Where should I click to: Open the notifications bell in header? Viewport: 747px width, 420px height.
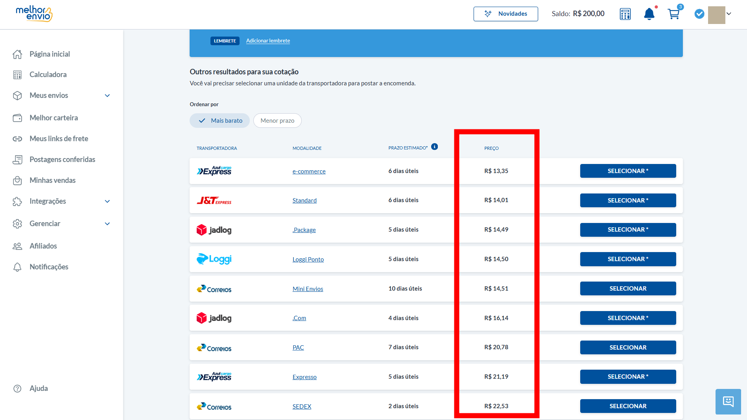coord(649,14)
